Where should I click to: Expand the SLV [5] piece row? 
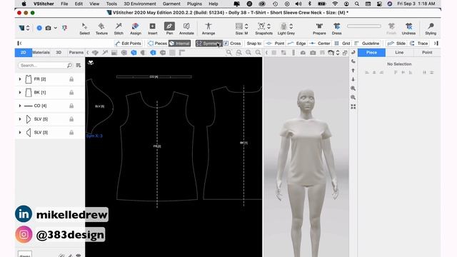pos(20,119)
